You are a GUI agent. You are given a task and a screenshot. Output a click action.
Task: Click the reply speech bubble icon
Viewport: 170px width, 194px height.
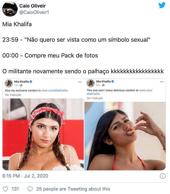(x=30, y=189)
